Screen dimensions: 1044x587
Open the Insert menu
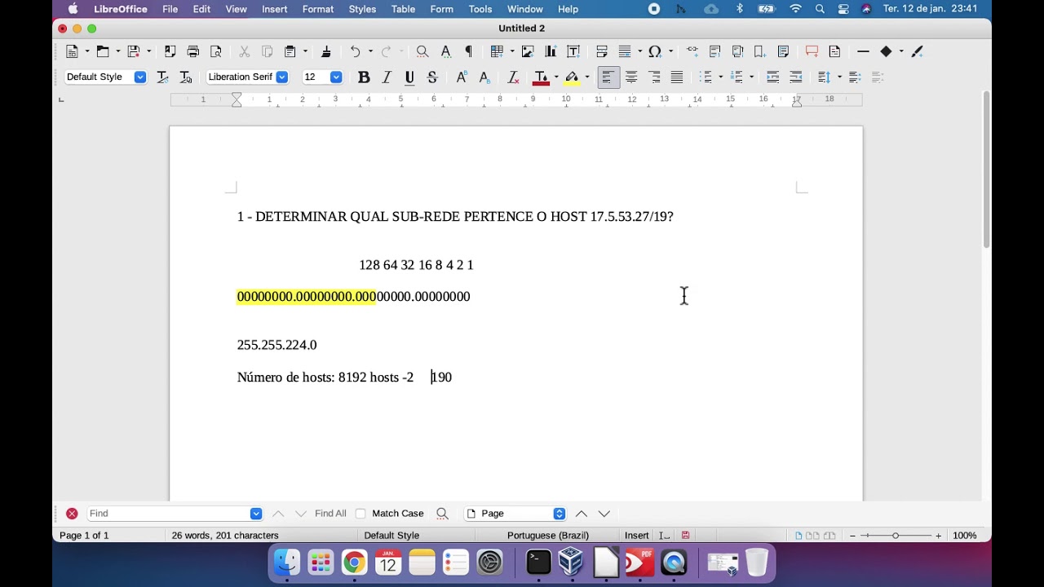[275, 9]
